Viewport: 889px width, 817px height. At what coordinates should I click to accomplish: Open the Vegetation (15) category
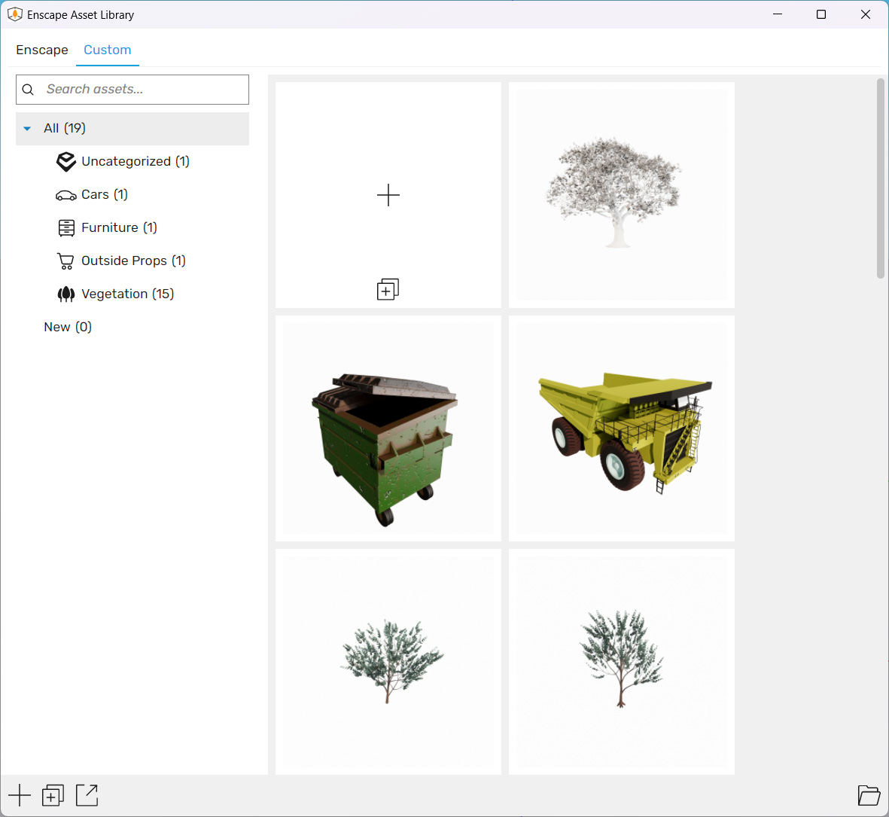coord(127,294)
